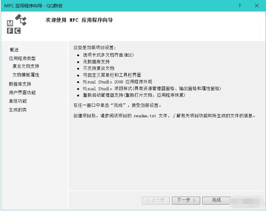Viewport: 266px width, 211px height.
Task: Open the 概述 overview page
Action: [14, 50]
